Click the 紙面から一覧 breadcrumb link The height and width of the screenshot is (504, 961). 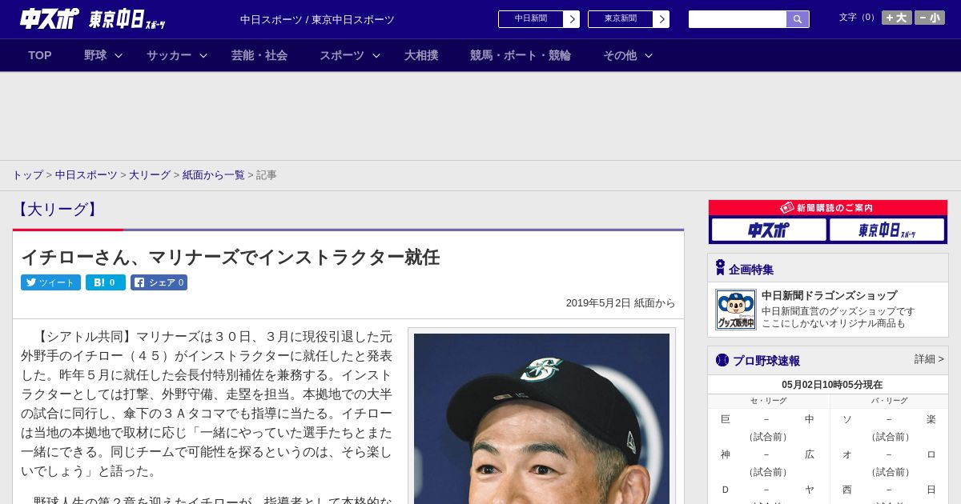[214, 174]
